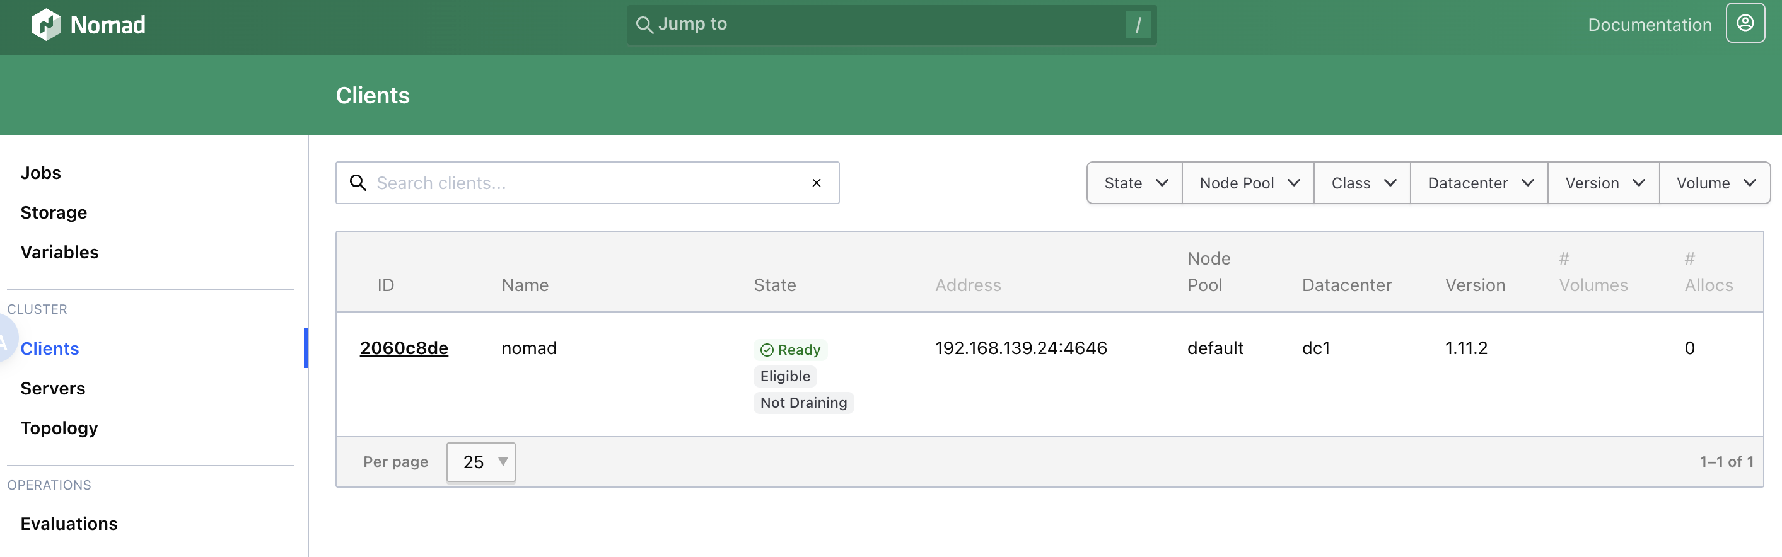Expand the State filter dropdown
This screenshot has width=1782, height=557.
[1134, 183]
